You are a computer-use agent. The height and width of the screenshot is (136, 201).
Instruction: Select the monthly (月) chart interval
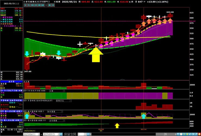pyautogui.click(x=53, y=5)
